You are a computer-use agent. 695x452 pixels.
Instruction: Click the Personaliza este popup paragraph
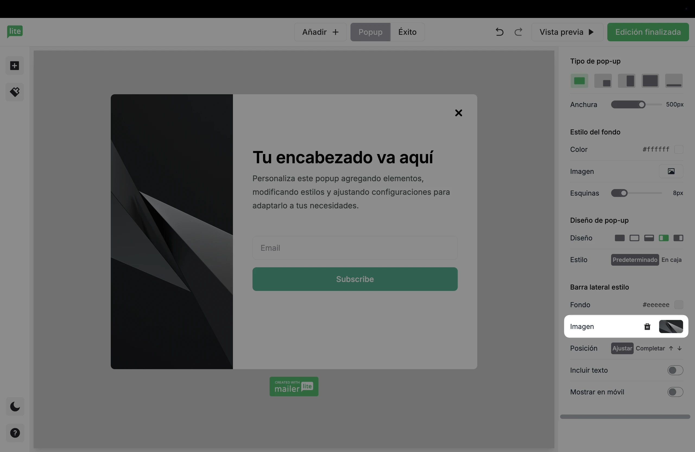click(x=351, y=192)
